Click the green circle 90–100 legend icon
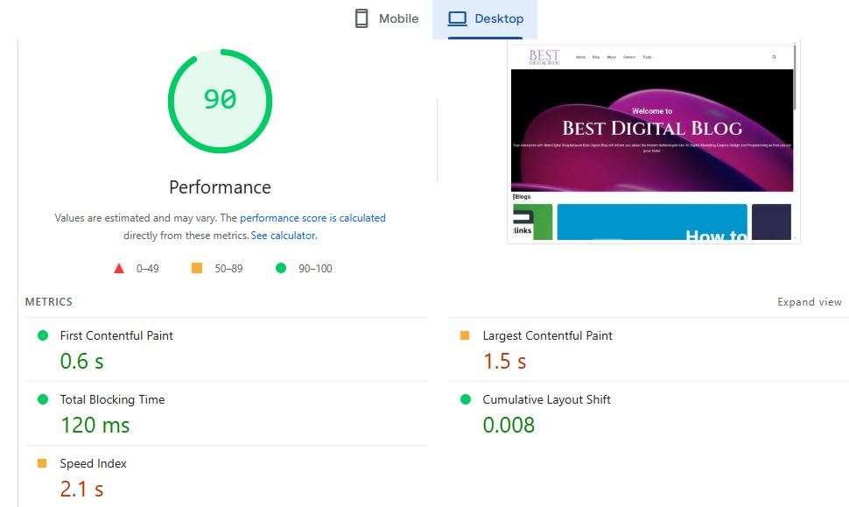 pyautogui.click(x=281, y=268)
